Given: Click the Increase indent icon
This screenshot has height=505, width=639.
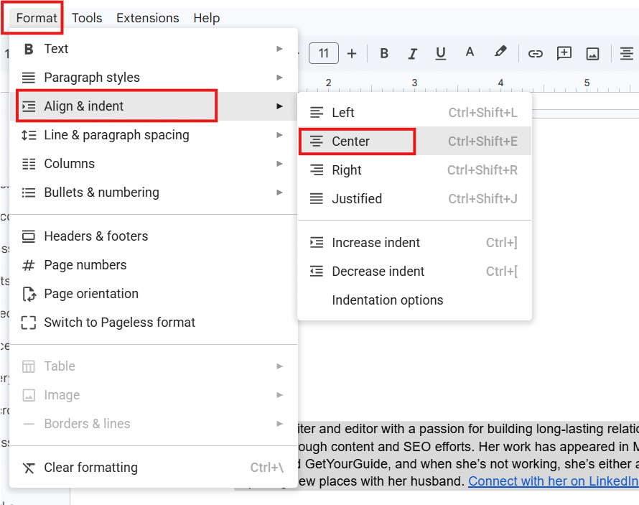Looking at the screenshot, I should click(x=316, y=243).
